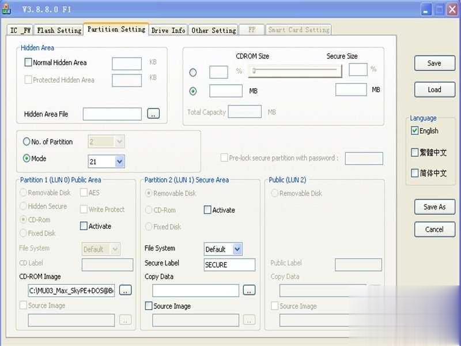Enable Source Image for Partition 2
Image resolution: width=461 pixels, height=346 pixels.
click(x=149, y=306)
